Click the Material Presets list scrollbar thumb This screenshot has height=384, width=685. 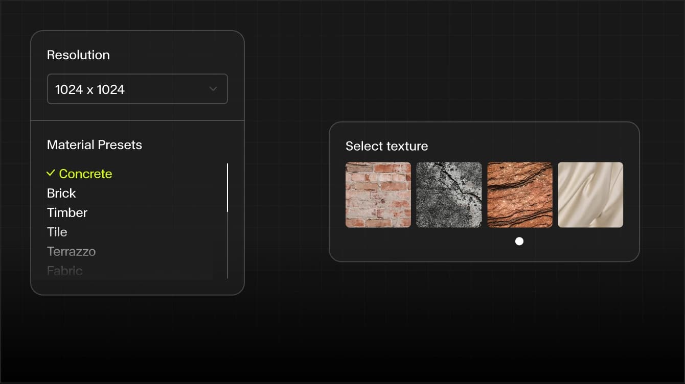227,187
